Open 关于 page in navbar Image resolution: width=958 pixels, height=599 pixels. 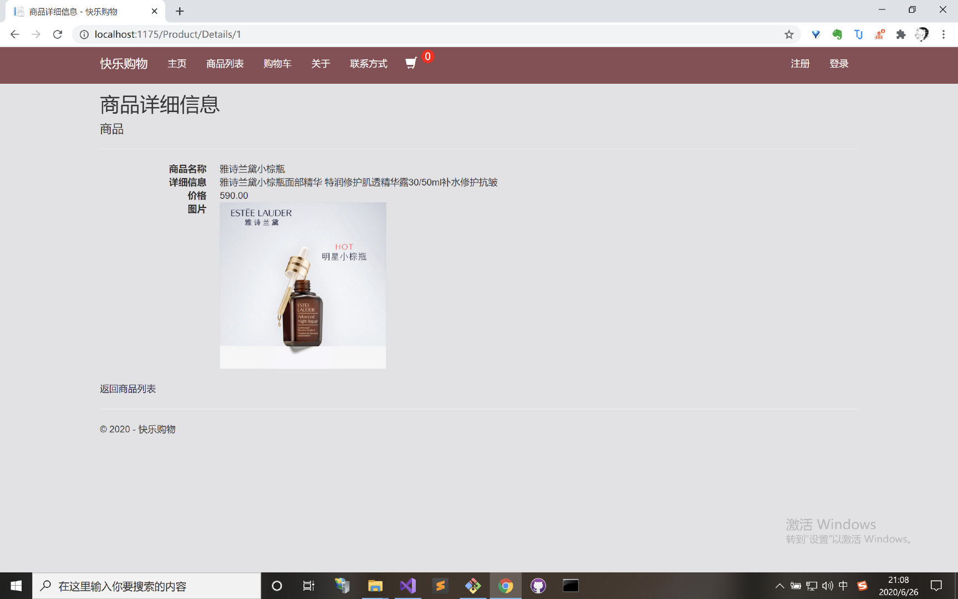(320, 64)
